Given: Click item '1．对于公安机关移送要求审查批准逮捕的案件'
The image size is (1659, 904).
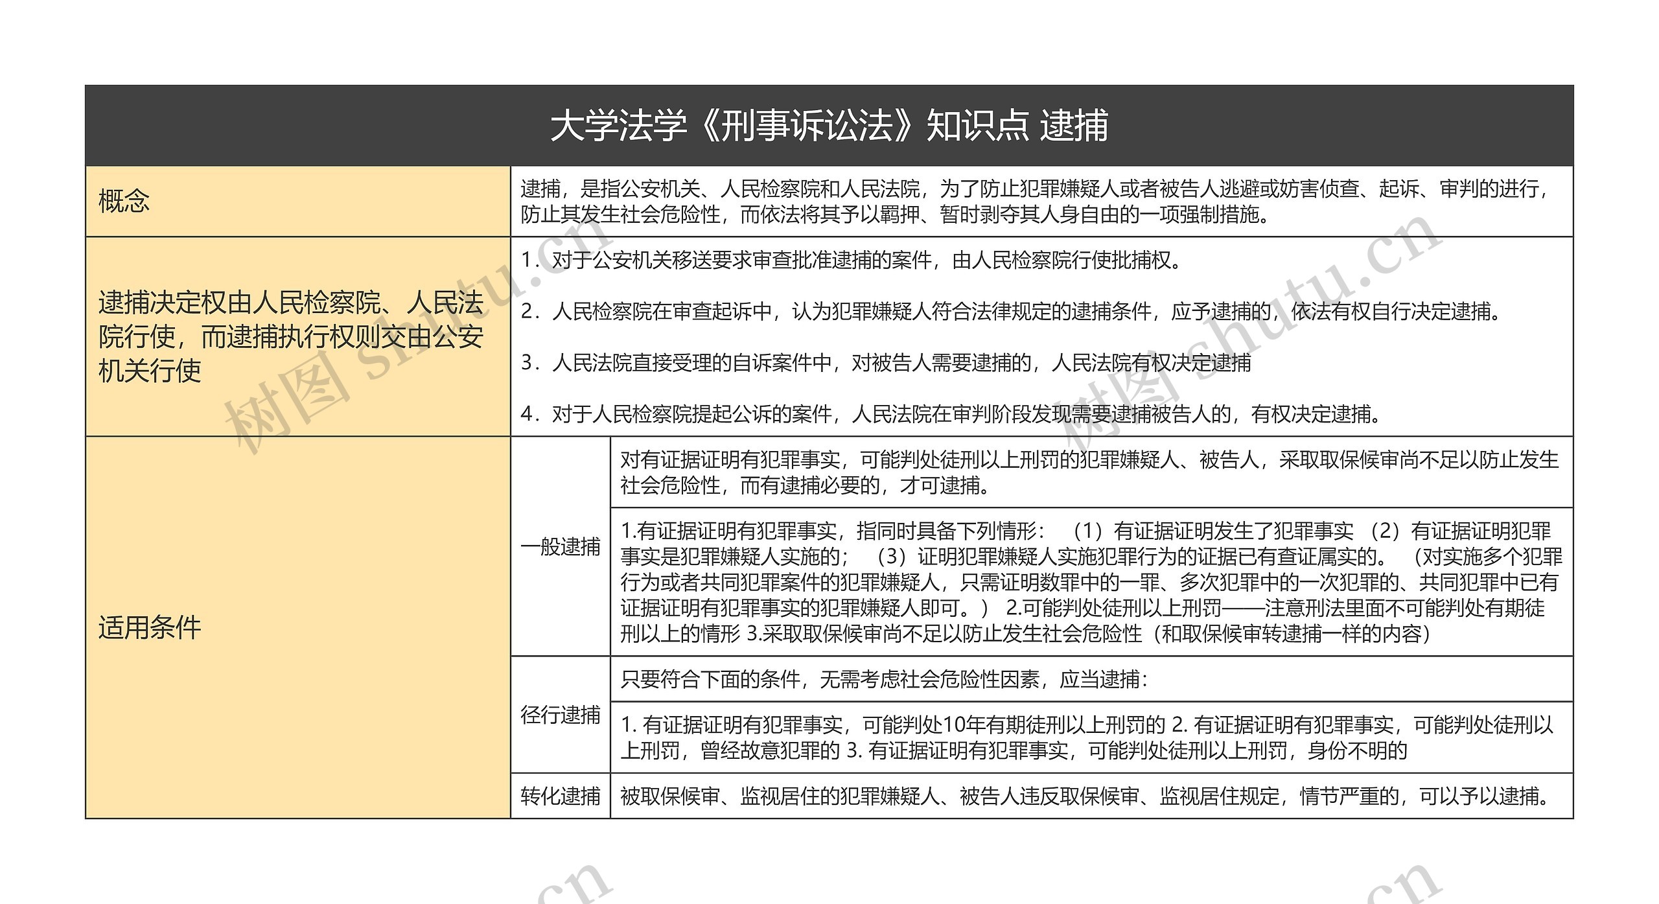Looking at the screenshot, I should (853, 261).
